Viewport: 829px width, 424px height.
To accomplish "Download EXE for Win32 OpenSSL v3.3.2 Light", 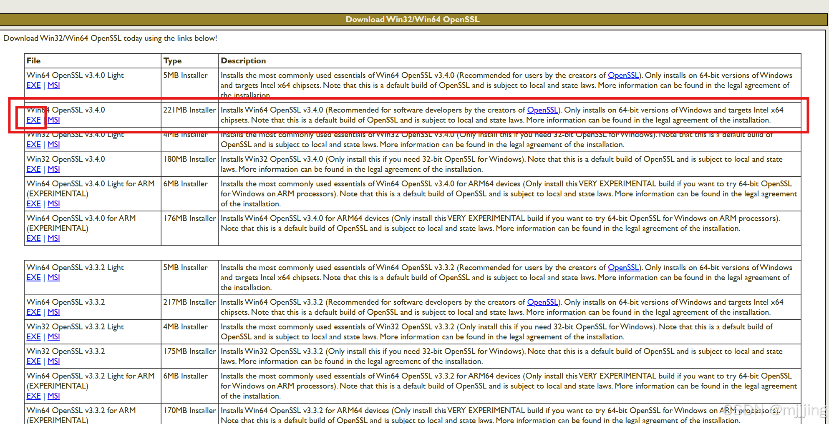I will pyautogui.click(x=33, y=337).
